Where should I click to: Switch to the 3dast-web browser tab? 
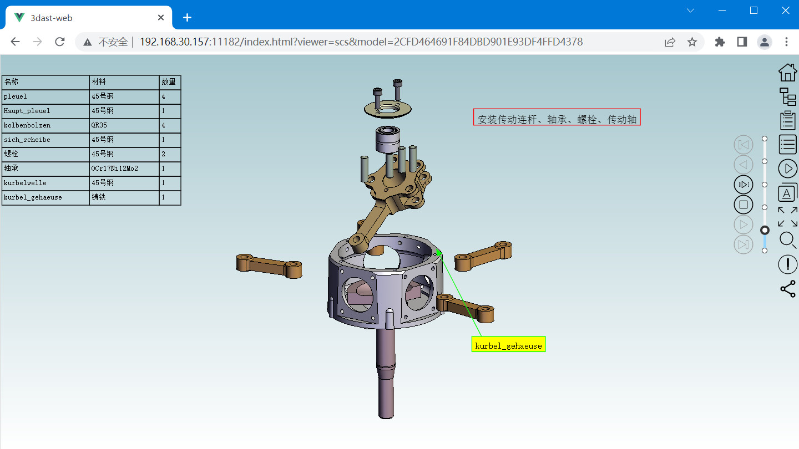83,17
